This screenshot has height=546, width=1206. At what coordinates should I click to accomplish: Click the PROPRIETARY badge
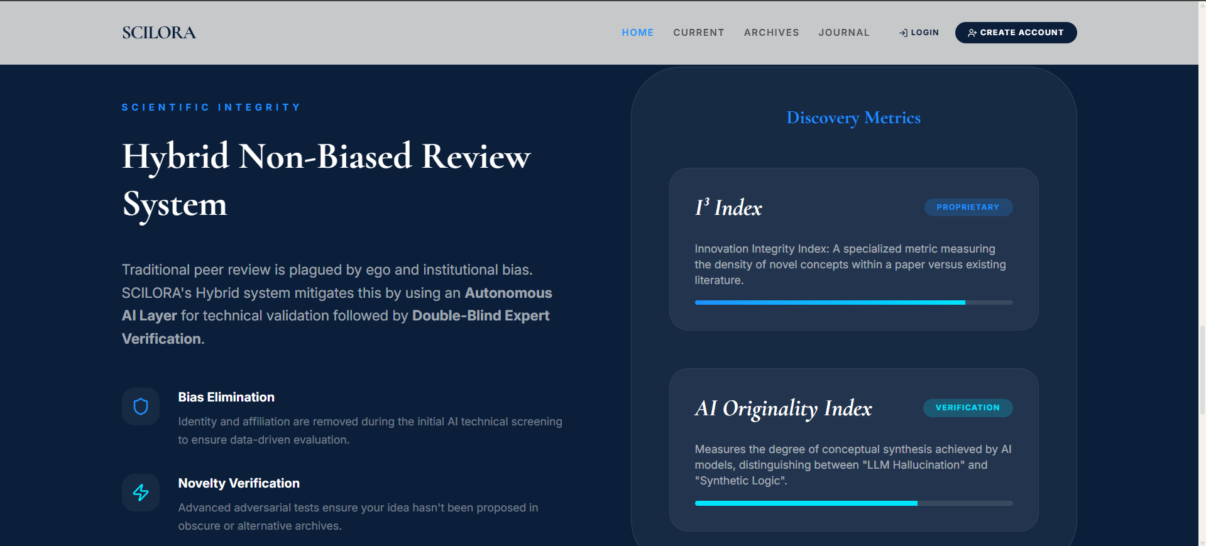coord(968,207)
